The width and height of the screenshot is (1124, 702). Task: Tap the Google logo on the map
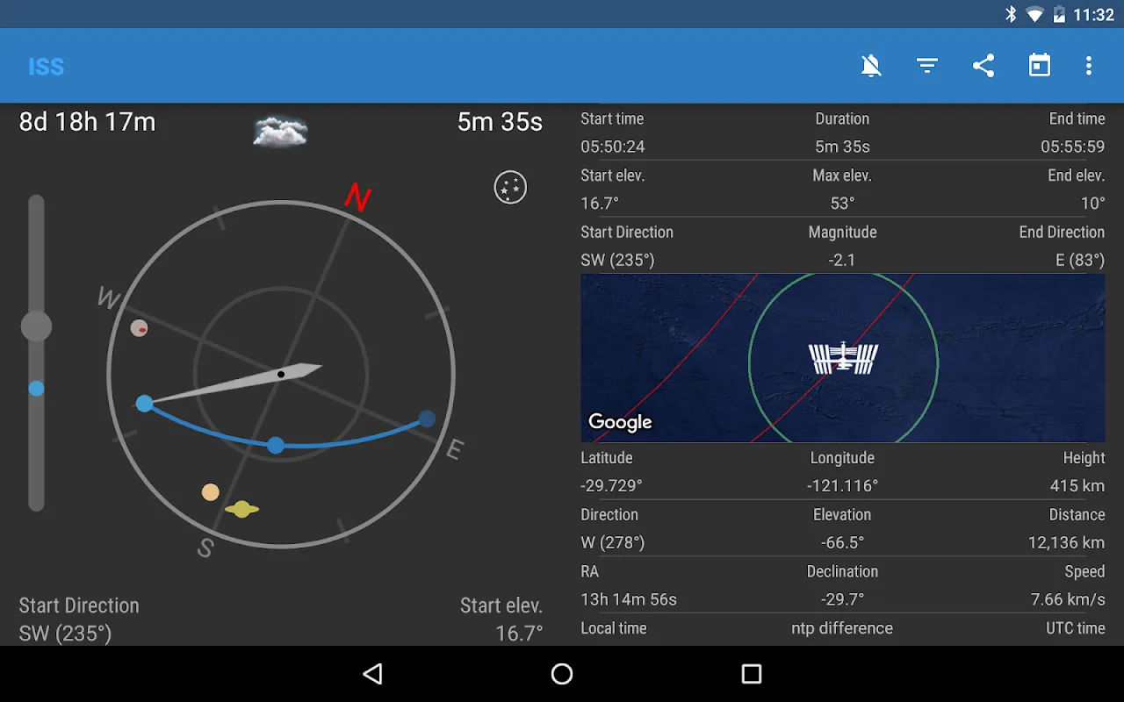(x=620, y=422)
